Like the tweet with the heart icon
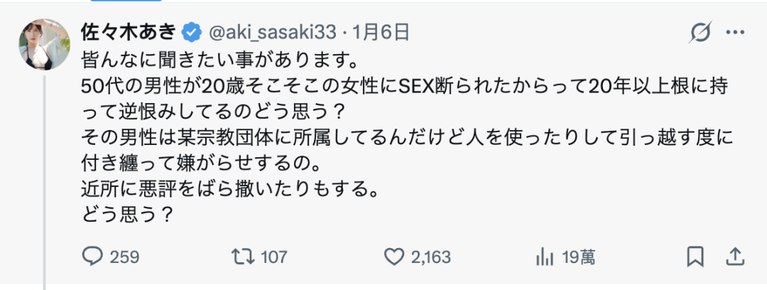Viewport: 767px width, 290px height. pyautogui.click(x=393, y=256)
